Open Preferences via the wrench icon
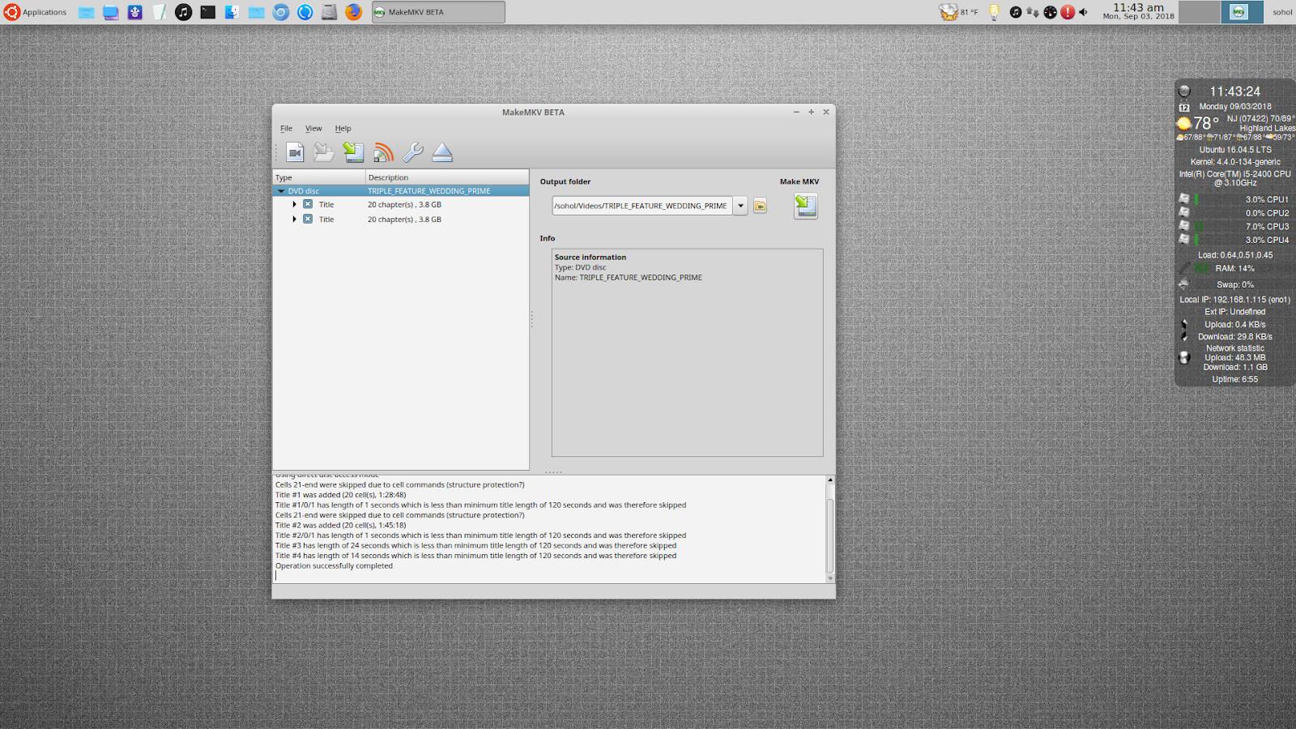Screen dimensions: 1296x729 tap(413, 152)
